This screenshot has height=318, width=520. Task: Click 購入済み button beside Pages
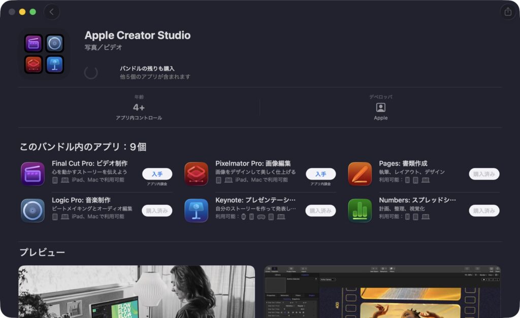coord(484,174)
